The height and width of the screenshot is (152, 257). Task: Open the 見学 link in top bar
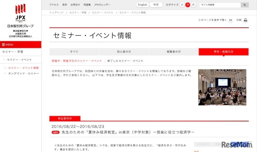pos(65,5)
